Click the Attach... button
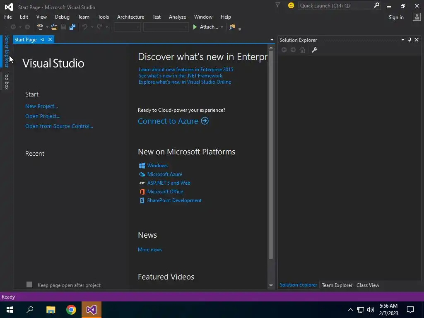Viewport: 424px width, 318px height. [209, 27]
